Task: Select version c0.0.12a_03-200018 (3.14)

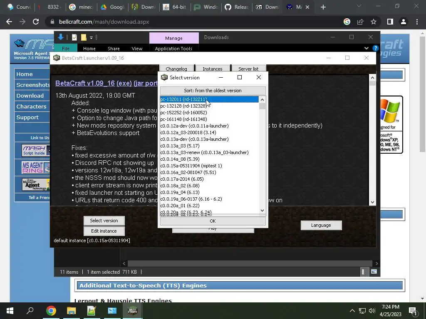Action: pyautogui.click(x=209, y=133)
